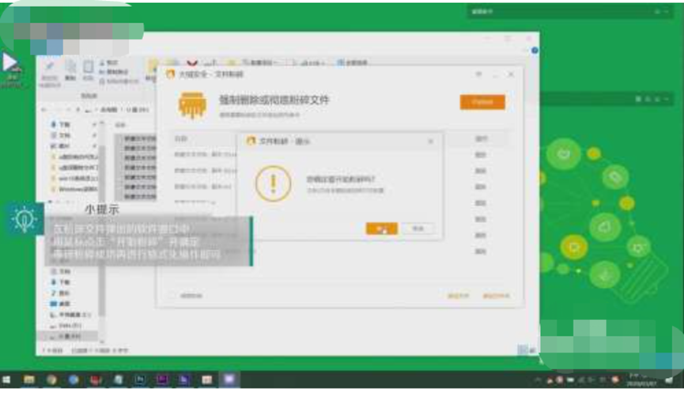
Task: Click the remove link in the first file row
Action: 480,154
